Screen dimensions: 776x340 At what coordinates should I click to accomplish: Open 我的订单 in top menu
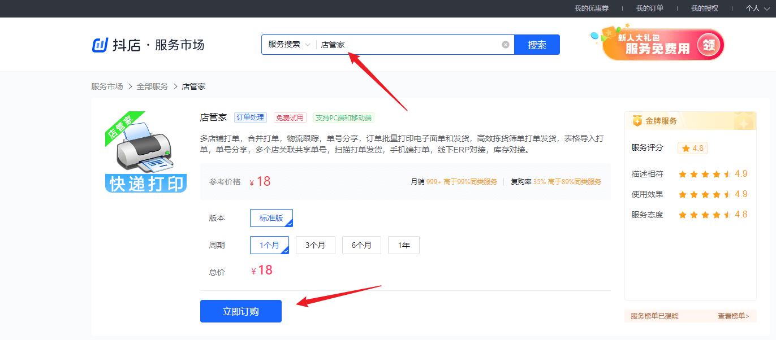pos(649,8)
